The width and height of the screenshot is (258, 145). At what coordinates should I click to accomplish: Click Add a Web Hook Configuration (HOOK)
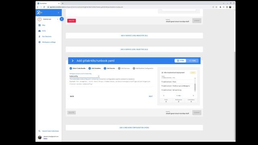(x=134, y=128)
